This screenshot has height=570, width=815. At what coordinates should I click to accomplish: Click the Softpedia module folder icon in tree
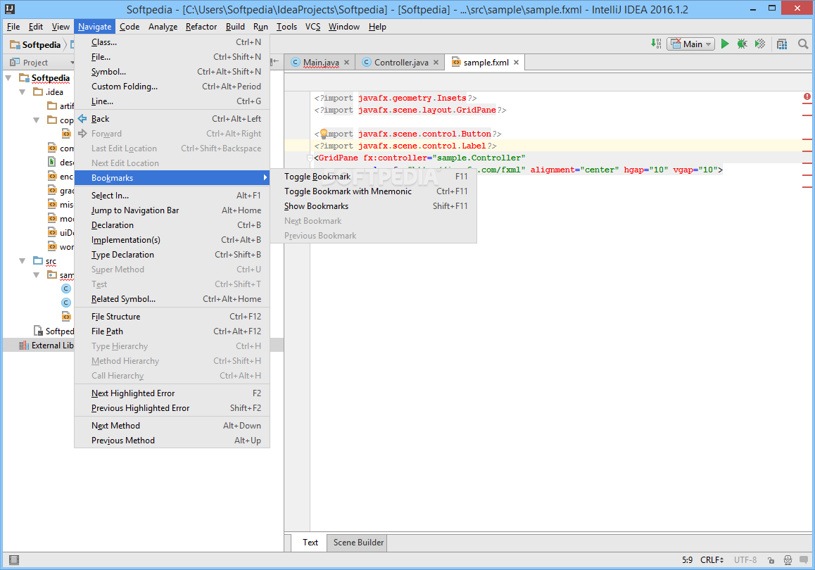(24, 78)
